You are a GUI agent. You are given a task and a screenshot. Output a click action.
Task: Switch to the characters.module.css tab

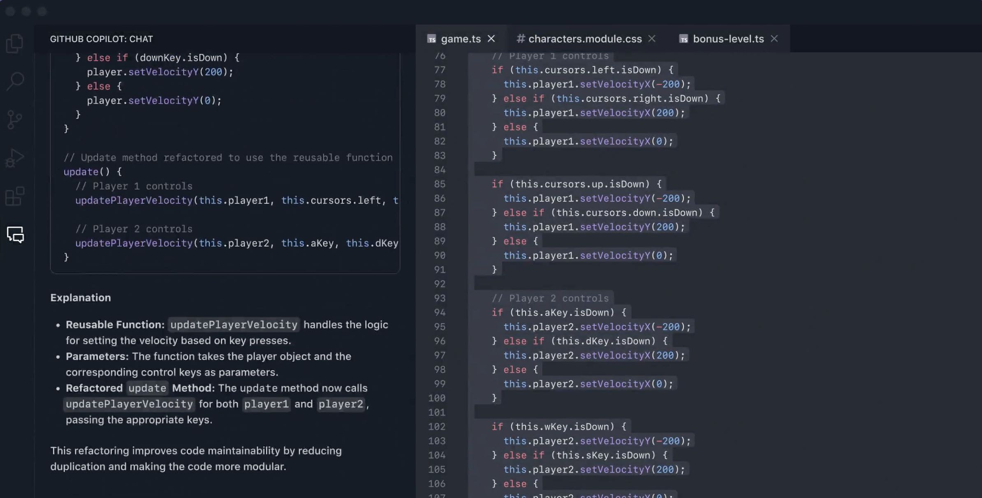[585, 39]
